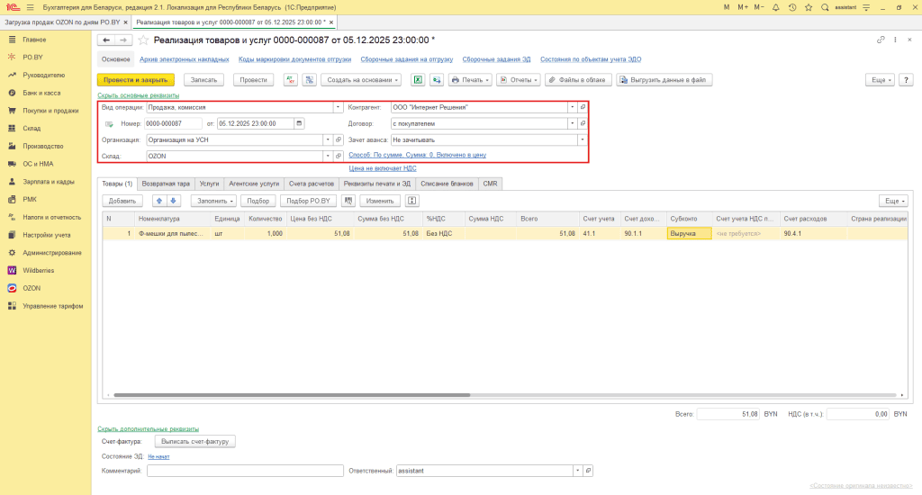Screen dimensions: 922x495
Task: Open Ответственный record via open icon
Action: pyautogui.click(x=588, y=471)
